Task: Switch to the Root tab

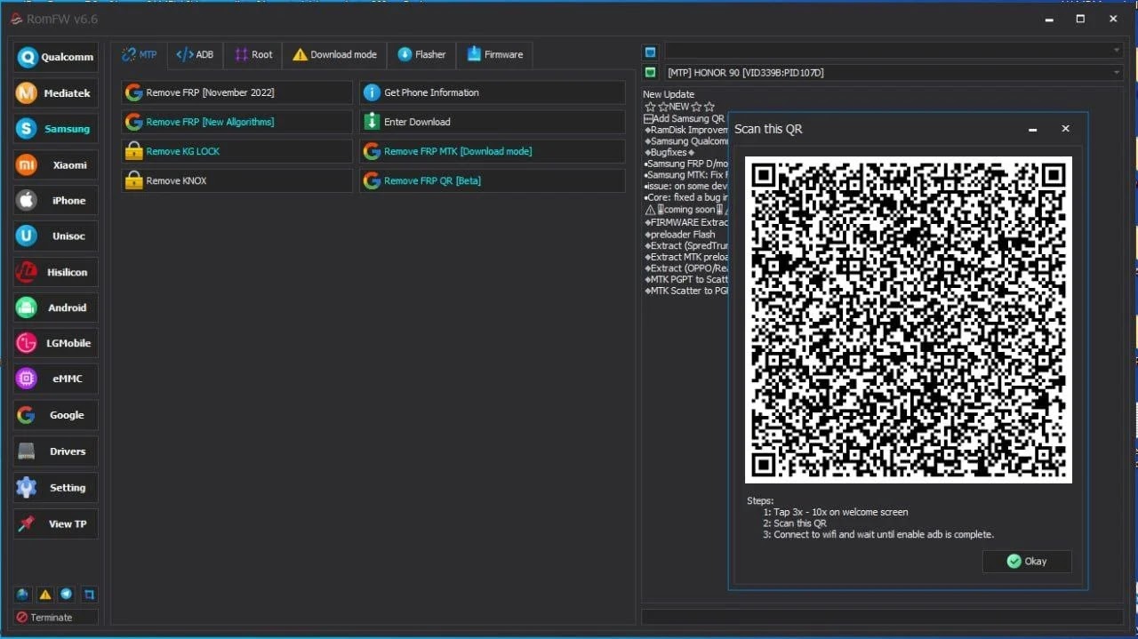Action: [253, 54]
